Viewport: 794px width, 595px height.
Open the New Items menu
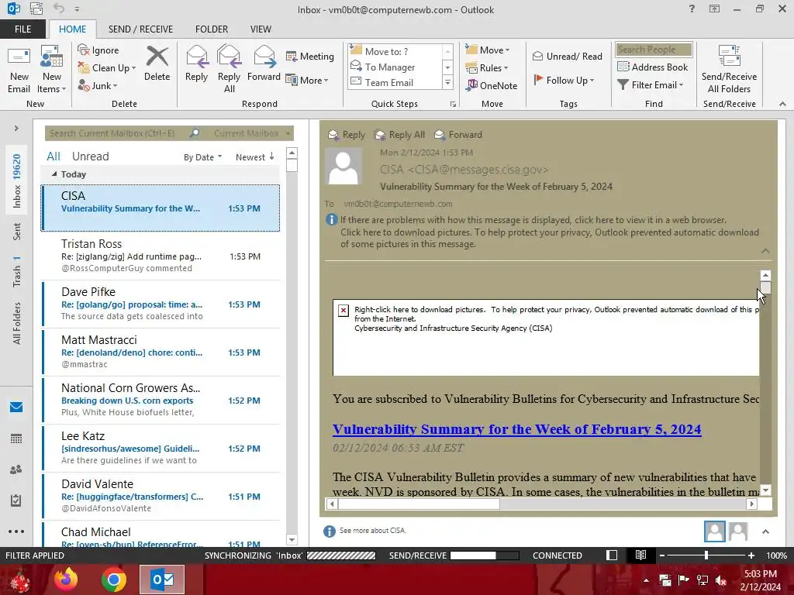(52, 70)
